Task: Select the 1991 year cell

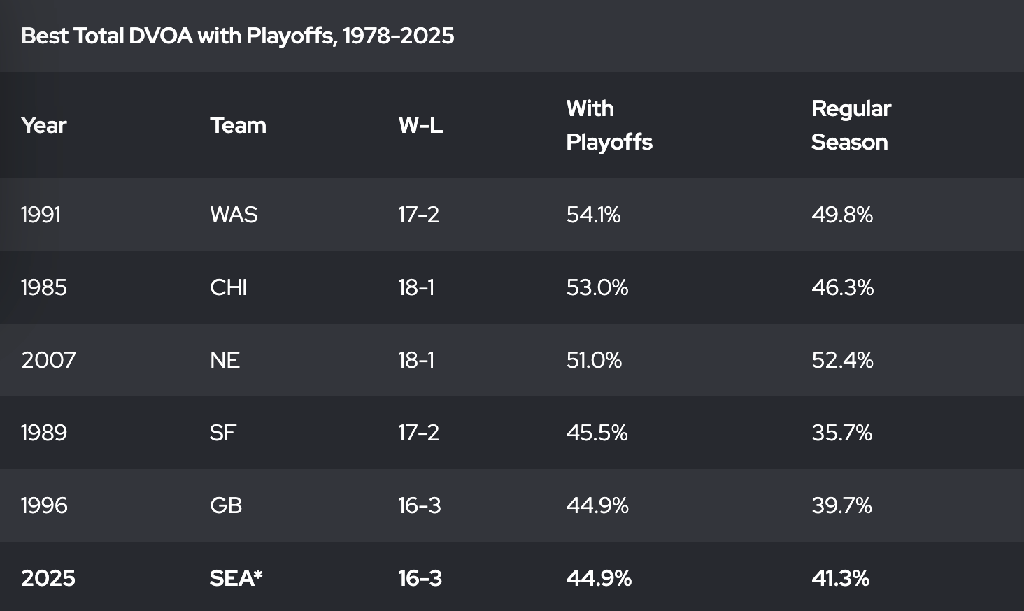Action: 41,215
